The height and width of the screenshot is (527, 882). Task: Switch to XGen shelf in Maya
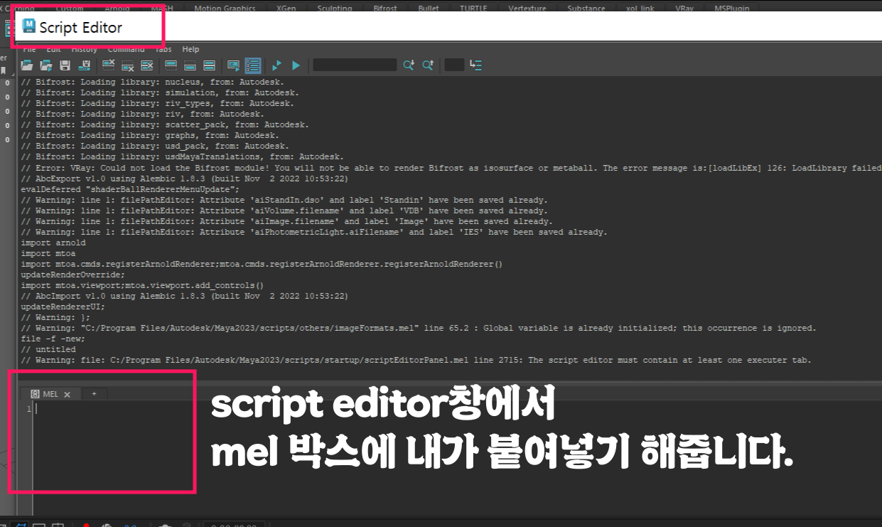coord(286,9)
